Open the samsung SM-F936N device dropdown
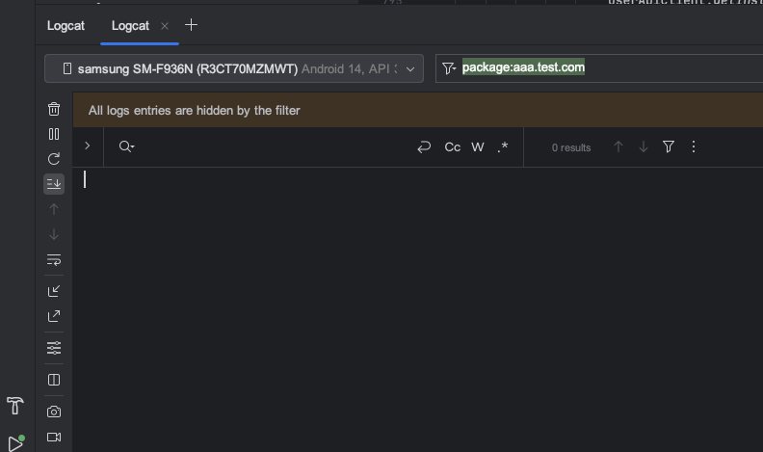 [x=234, y=68]
